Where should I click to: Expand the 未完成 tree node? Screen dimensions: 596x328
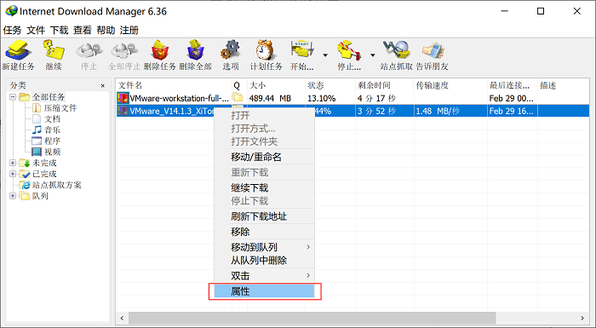13,163
